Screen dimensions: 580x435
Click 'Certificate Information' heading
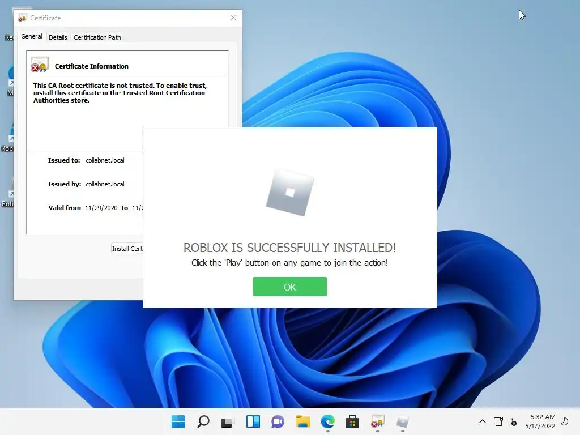(92, 66)
